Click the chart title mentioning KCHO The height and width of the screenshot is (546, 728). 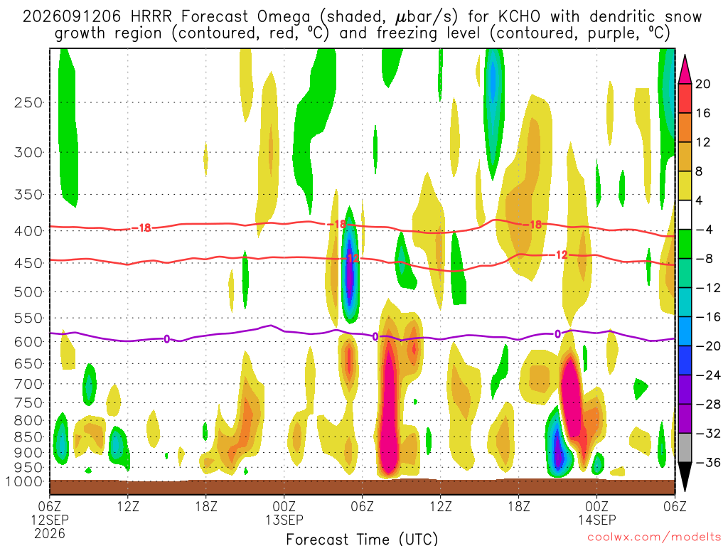point(362,25)
